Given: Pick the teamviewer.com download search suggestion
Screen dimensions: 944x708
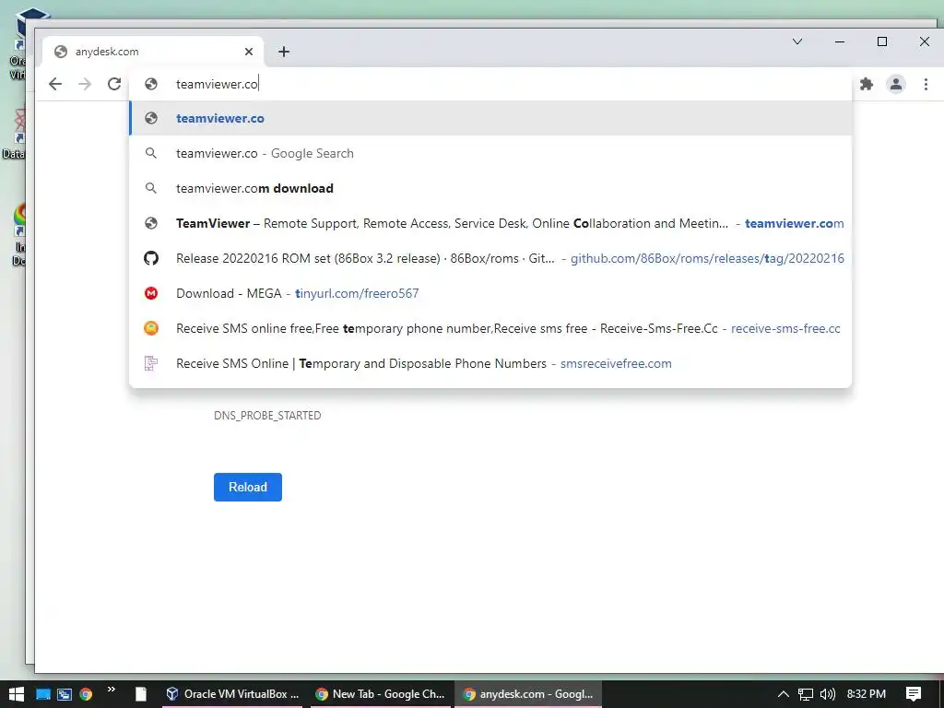Looking at the screenshot, I should [490, 188].
